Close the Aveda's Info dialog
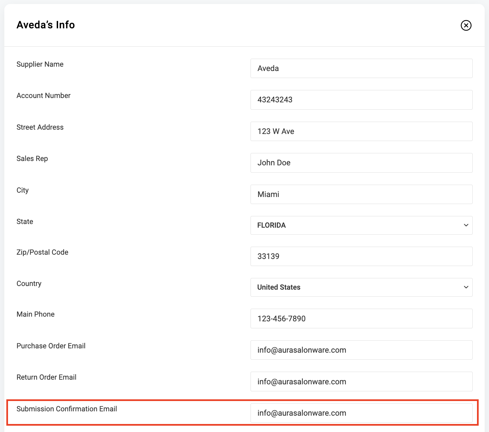489x432 pixels. point(466,25)
